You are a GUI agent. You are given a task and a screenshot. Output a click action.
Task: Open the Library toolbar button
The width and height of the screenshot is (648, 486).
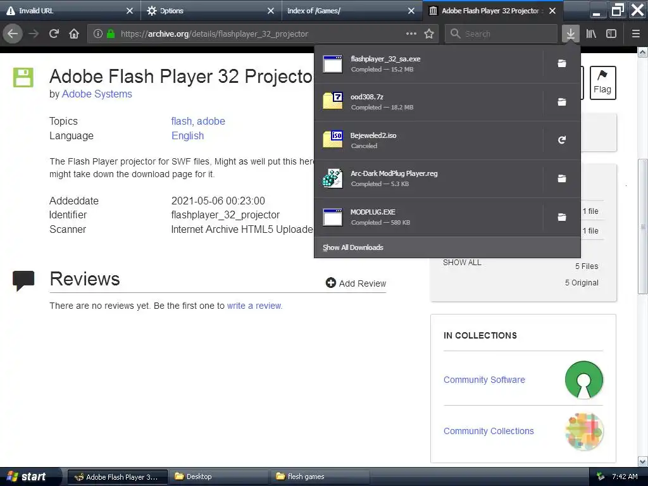[591, 34]
